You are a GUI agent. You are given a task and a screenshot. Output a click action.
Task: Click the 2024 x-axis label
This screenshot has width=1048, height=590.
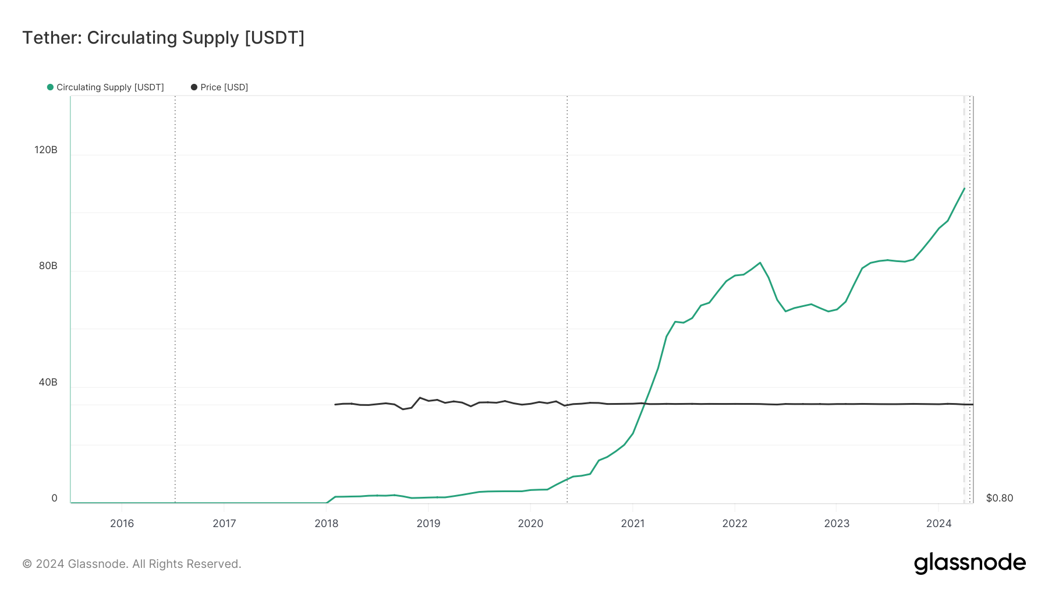[x=939, y=523]
